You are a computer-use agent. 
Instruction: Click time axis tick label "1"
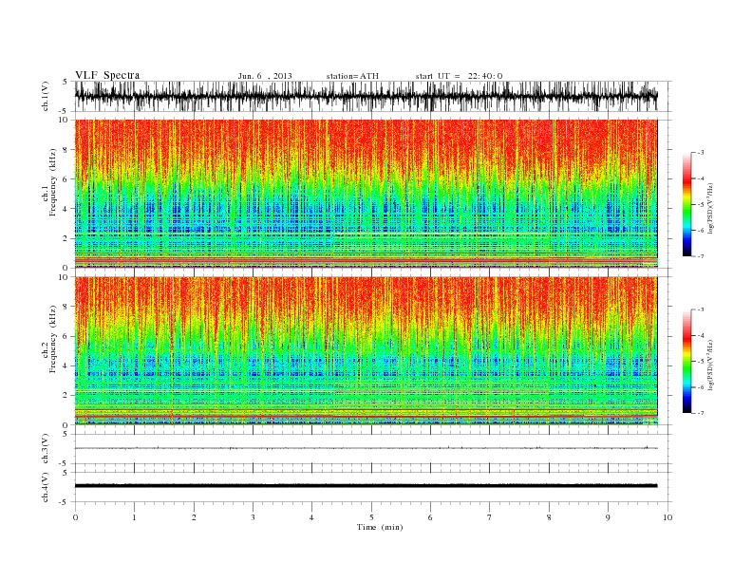click(134, 517)
